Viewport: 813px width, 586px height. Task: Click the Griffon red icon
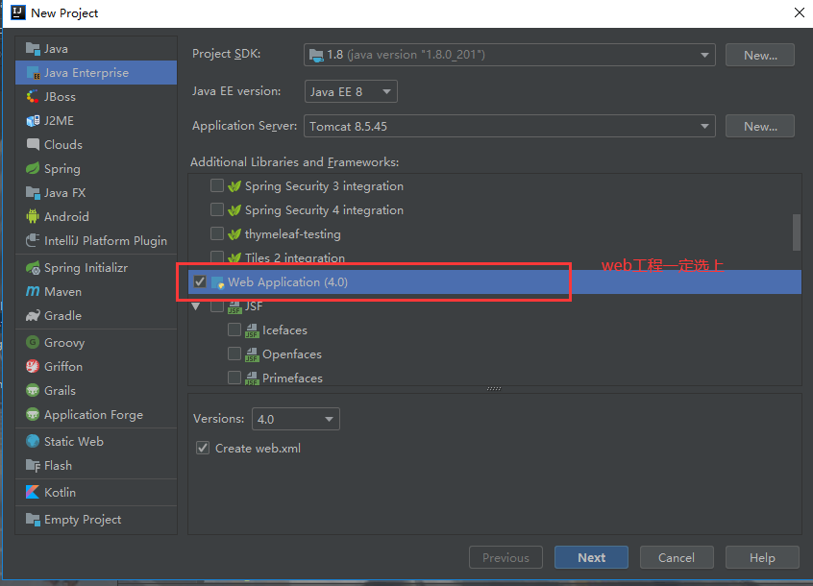(x=33, y=366)
